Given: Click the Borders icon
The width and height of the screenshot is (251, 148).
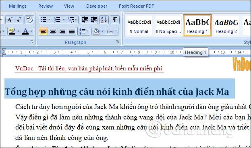Looking at the screenshot, I should pos(110,31).
